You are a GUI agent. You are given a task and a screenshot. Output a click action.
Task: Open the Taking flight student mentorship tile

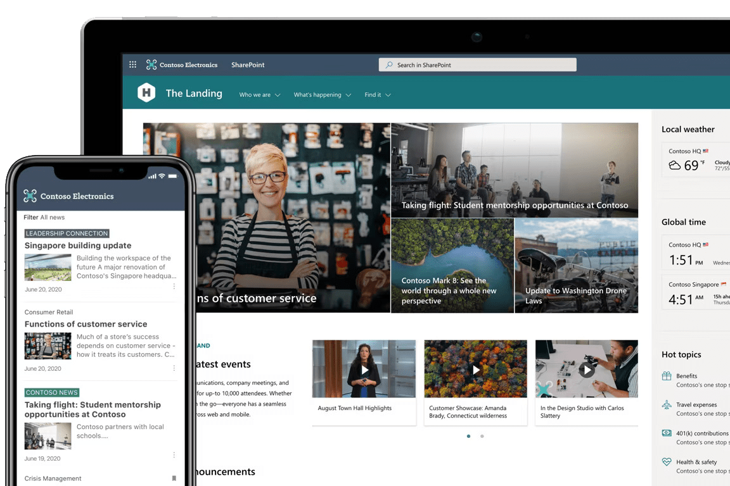[515, 170]
